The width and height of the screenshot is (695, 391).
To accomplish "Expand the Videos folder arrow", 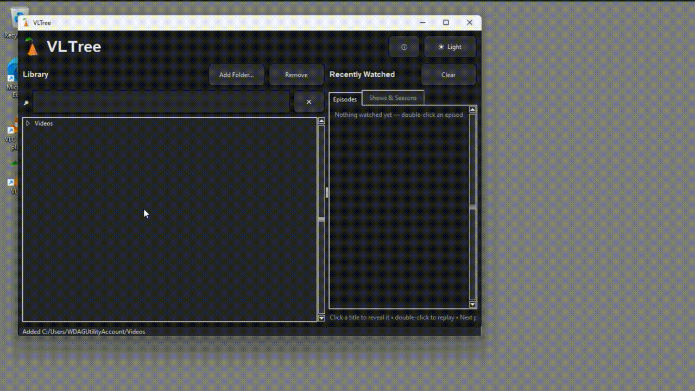I will (28, 123).
